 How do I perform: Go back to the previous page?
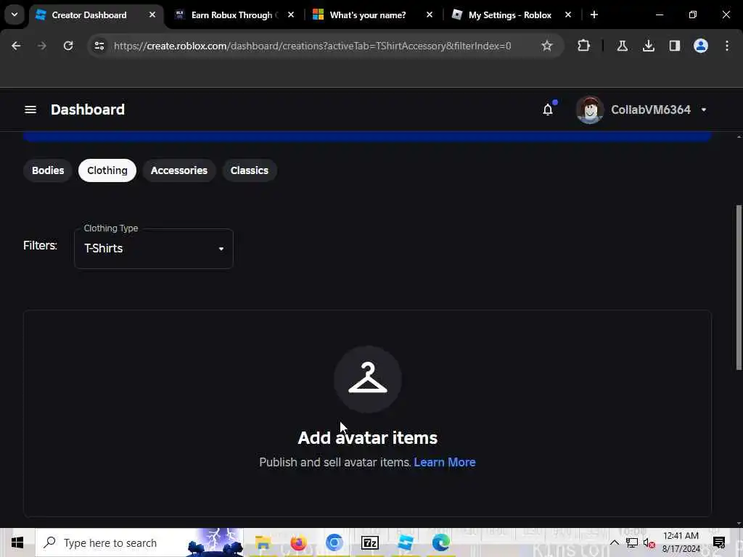pos(16,46)
